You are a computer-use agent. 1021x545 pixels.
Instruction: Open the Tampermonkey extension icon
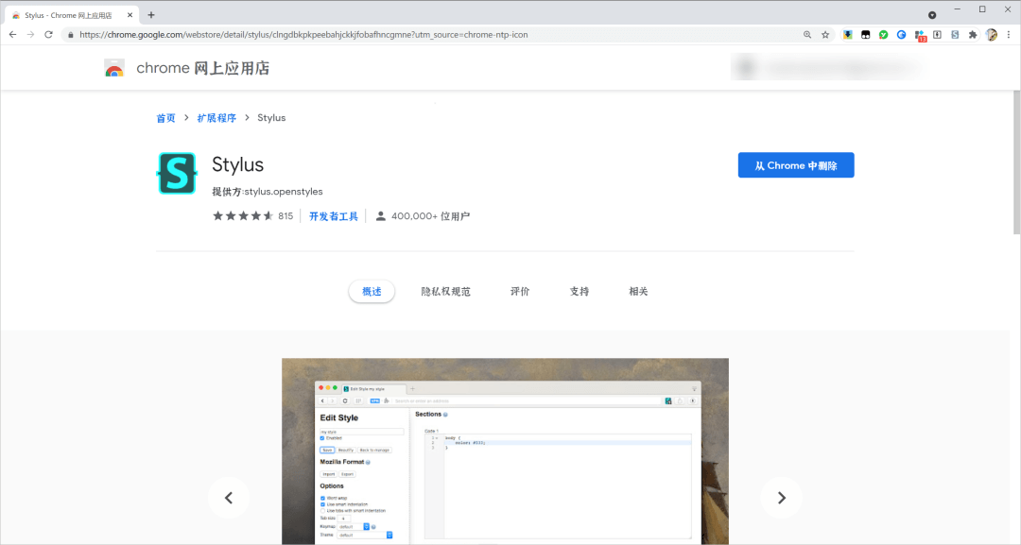point(865,34)
